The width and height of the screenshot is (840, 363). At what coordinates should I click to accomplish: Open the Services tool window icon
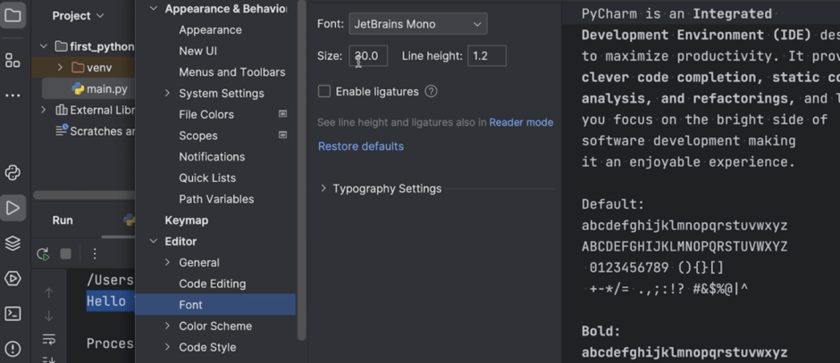13,278
